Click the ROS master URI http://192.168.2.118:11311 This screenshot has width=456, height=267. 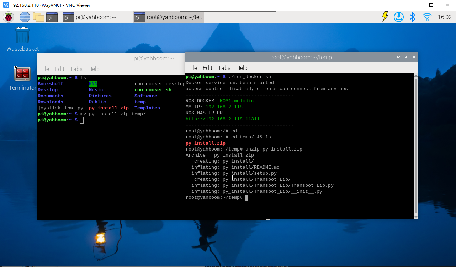point(223,119)
